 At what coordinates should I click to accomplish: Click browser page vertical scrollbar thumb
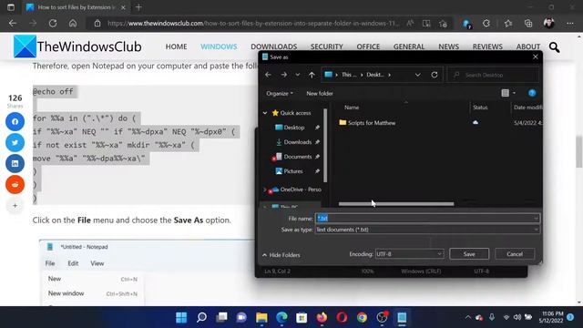click(579, 152)
